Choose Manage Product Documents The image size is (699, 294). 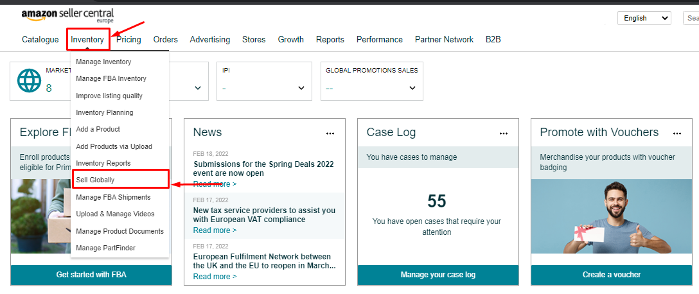coord(119,231)
